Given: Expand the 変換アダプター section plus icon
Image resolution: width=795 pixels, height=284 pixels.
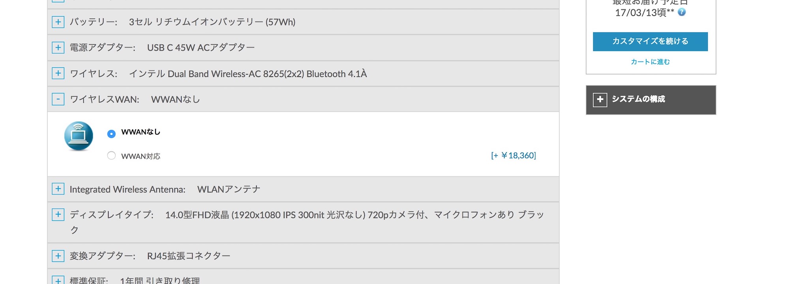Looking at the screenshot, I should (x=58, y=256).
